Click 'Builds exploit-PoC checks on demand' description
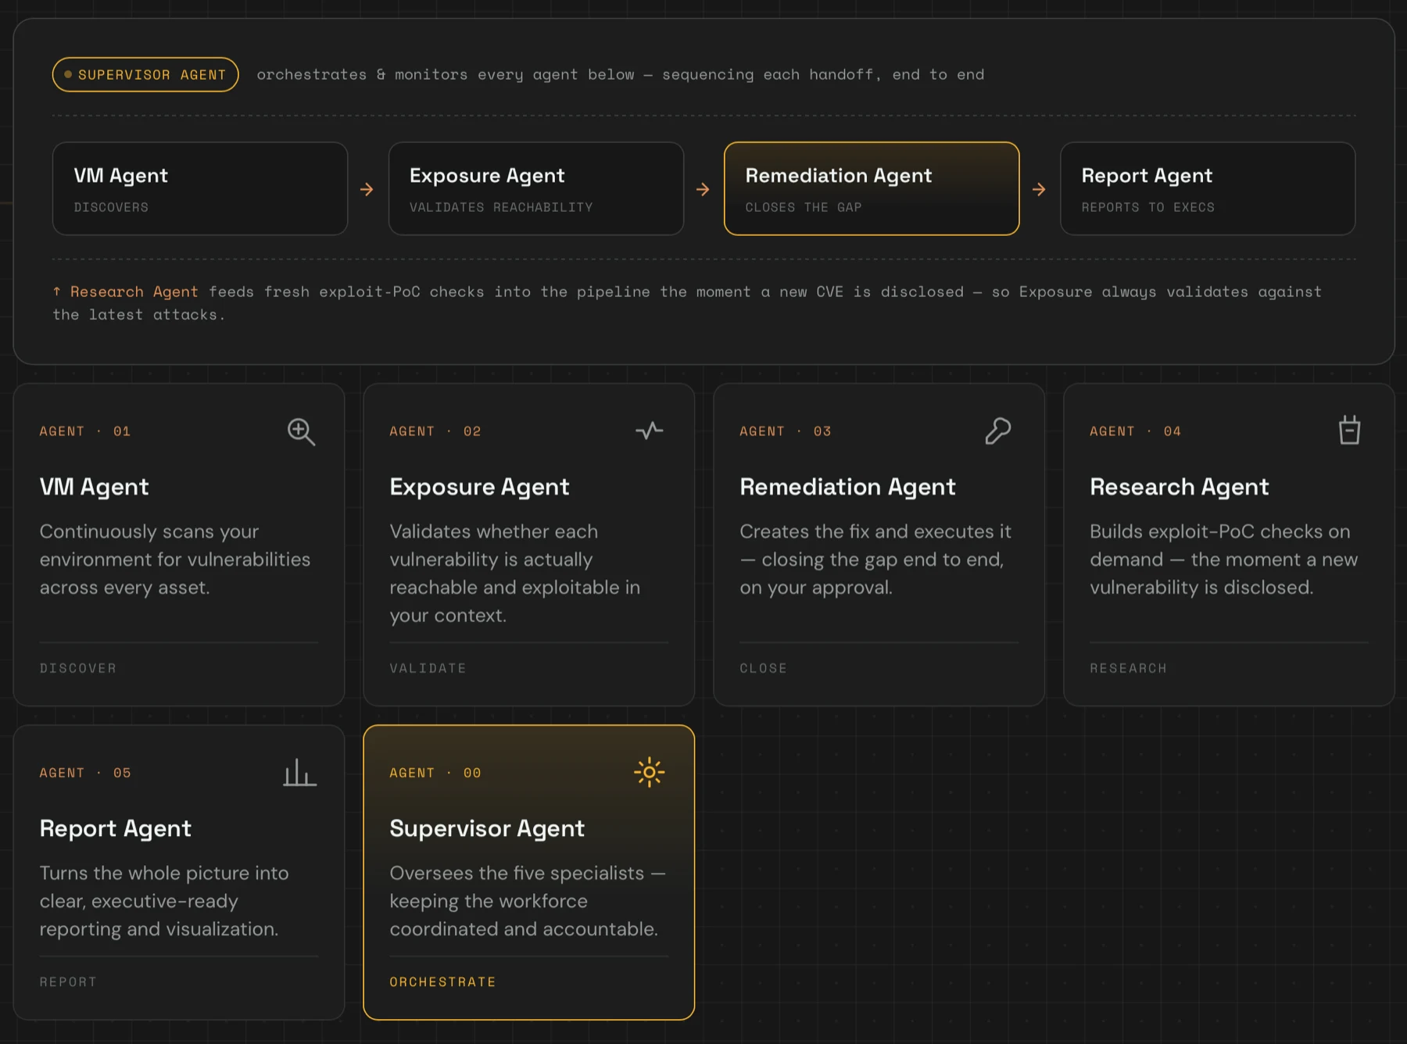This screenshot has width=1407, height=1044. [1224, 560]
